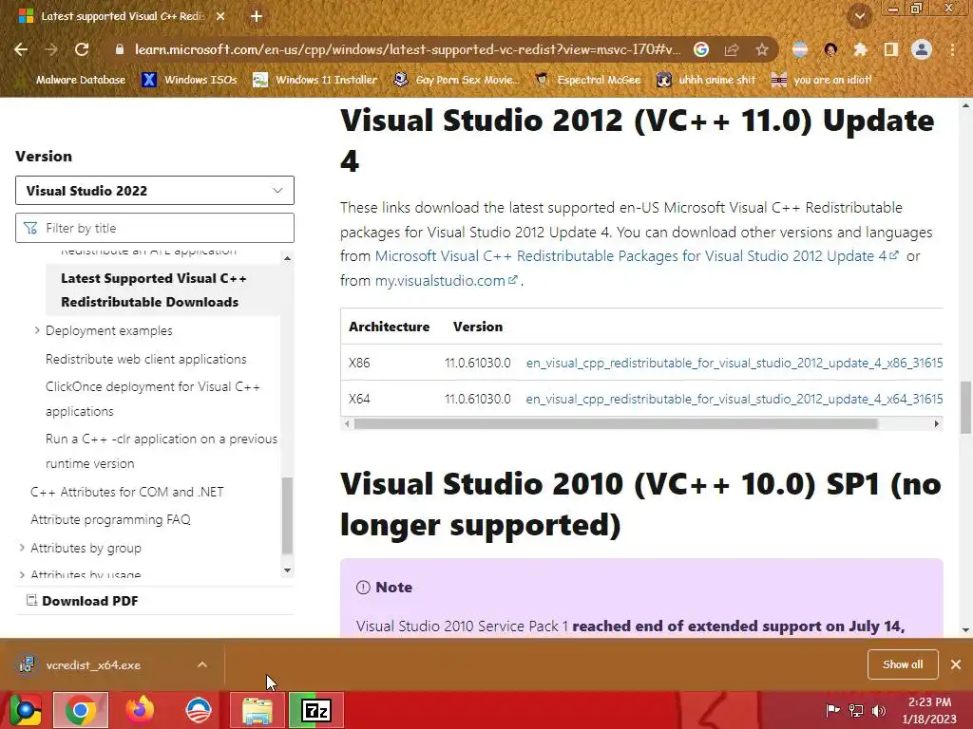
Task: Toggle the browser side panel
Action: pos(890,49)
